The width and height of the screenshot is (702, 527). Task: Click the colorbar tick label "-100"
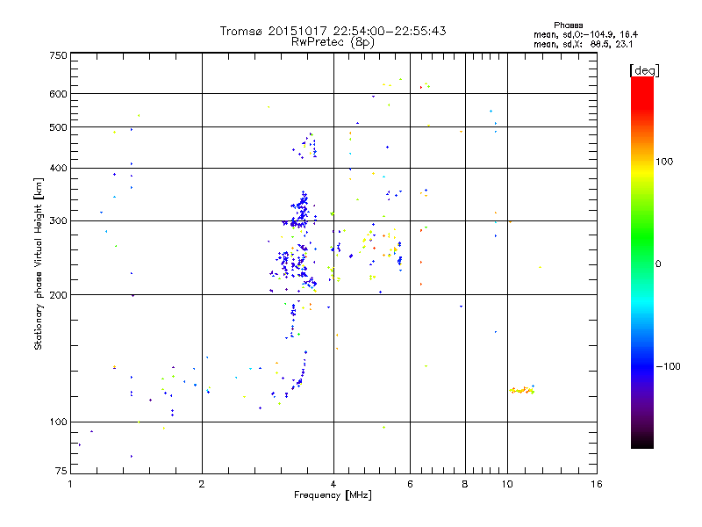[x=668, y=366]
